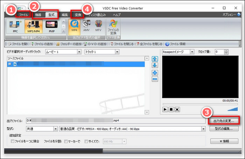Expand the device gallery list
Screen dimensions: 245x159
pos(64,31)
